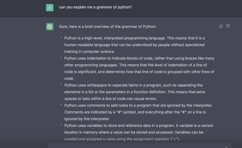The image size is (242, 148).
Task: Click the text 'training in computer science.'
Action: click(x=89, y=52)
